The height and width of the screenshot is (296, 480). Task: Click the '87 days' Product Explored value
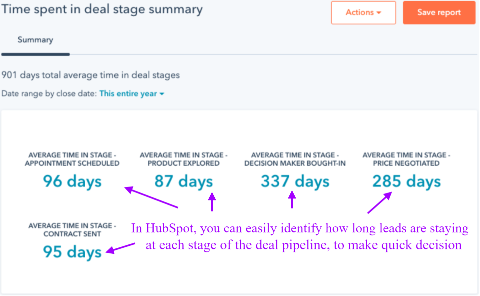[183, 181]
